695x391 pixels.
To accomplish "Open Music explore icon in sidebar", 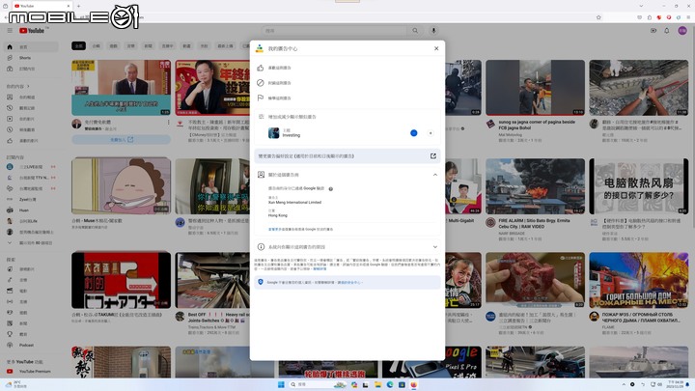I will (x=10, y=280).
